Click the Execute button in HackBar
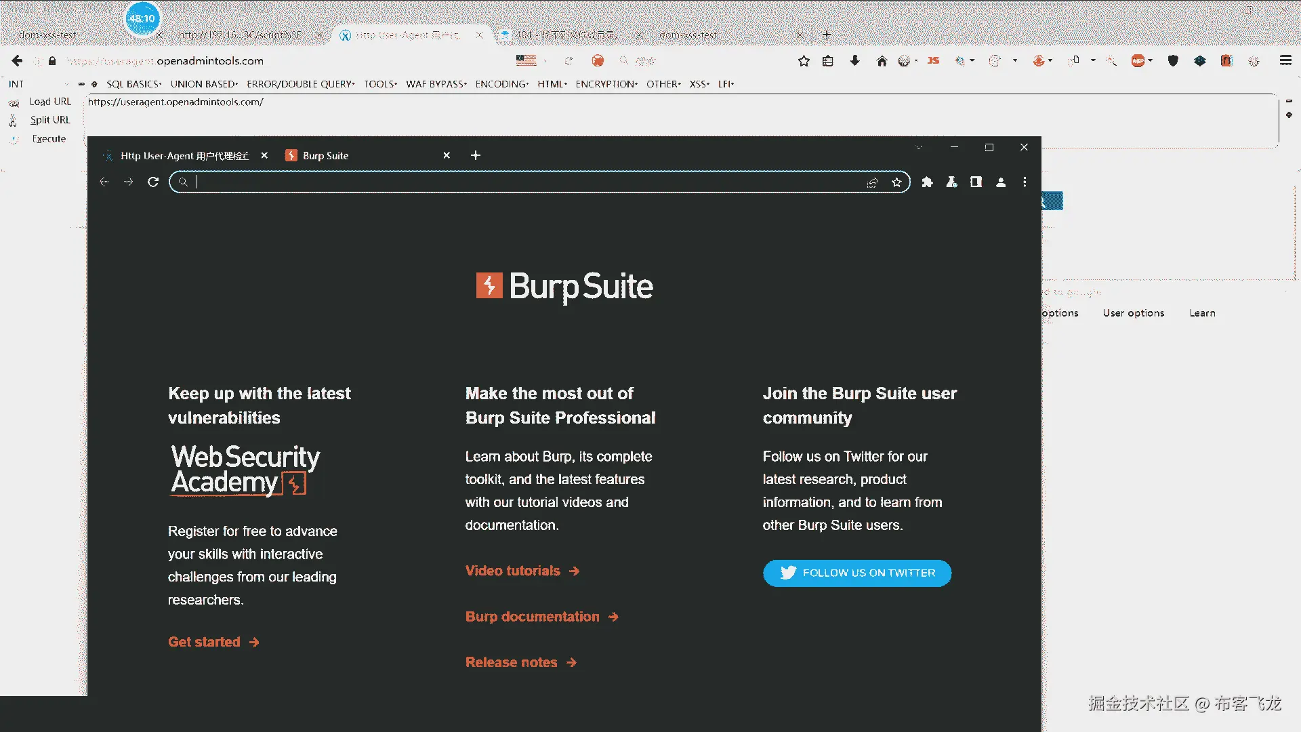 click(49, 139)
